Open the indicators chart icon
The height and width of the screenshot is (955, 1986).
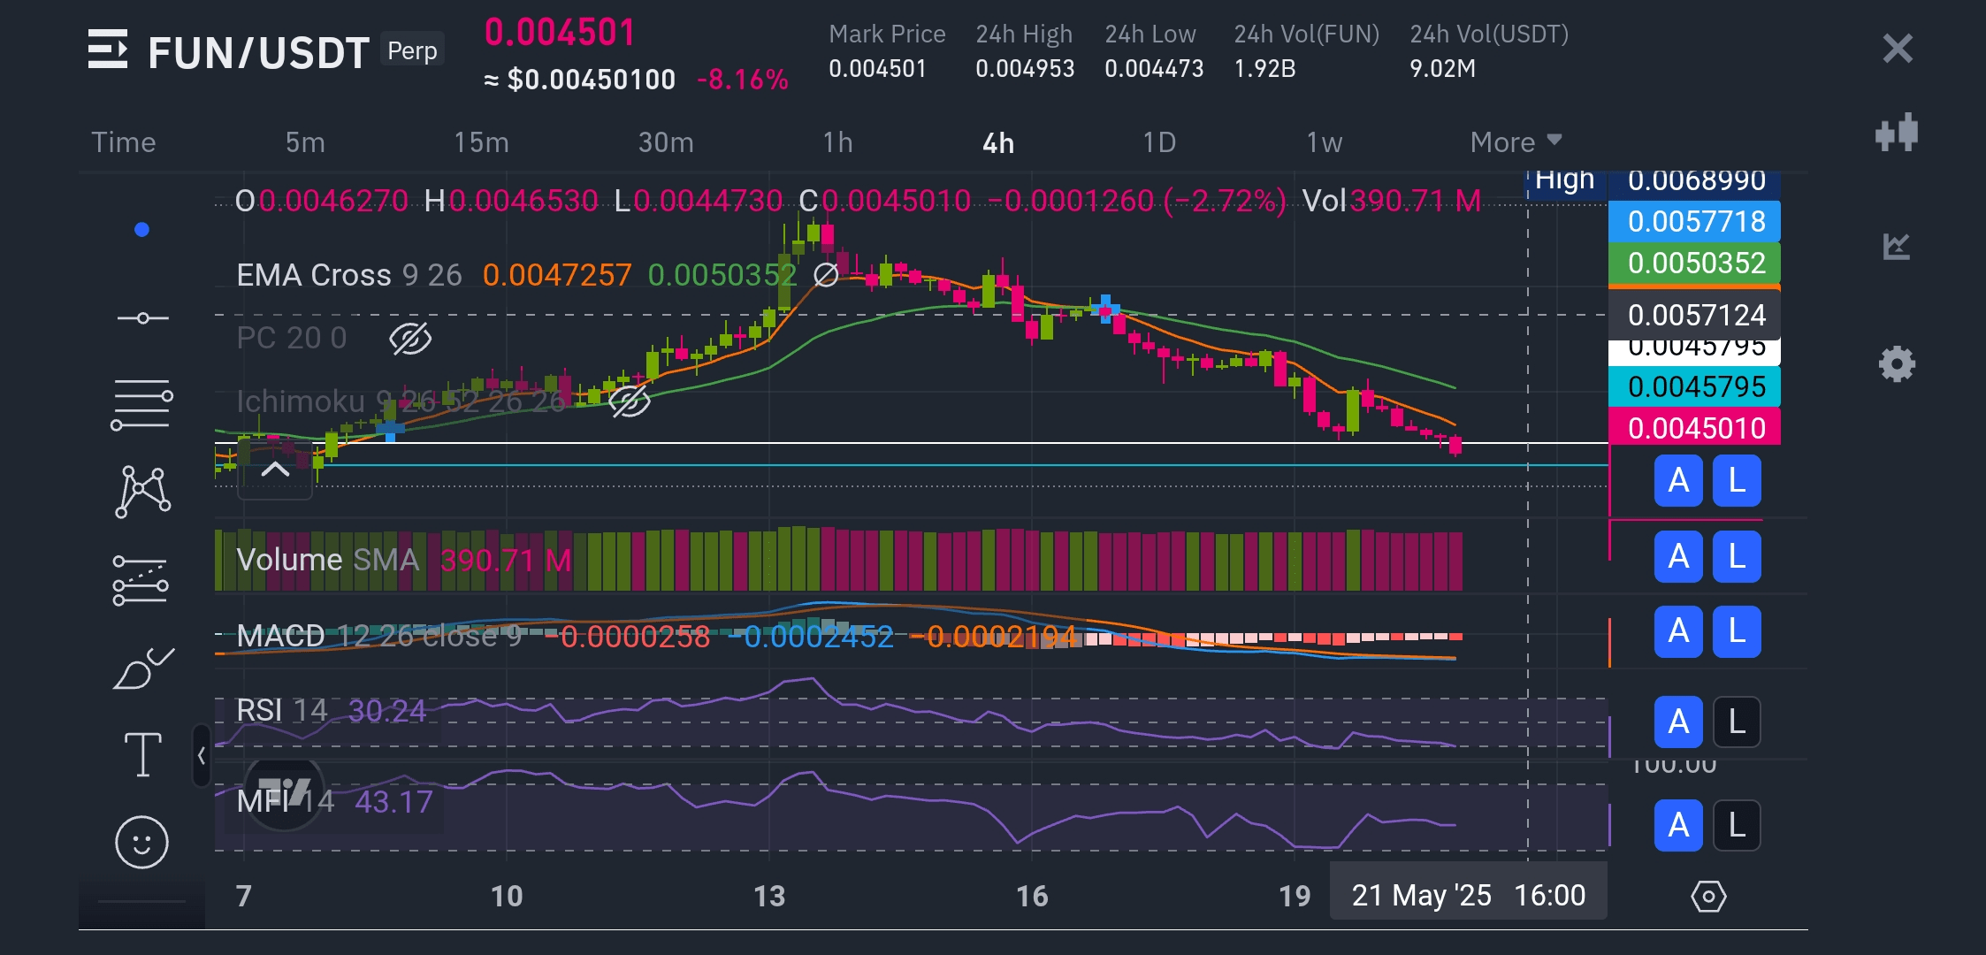pos(1897,246)
